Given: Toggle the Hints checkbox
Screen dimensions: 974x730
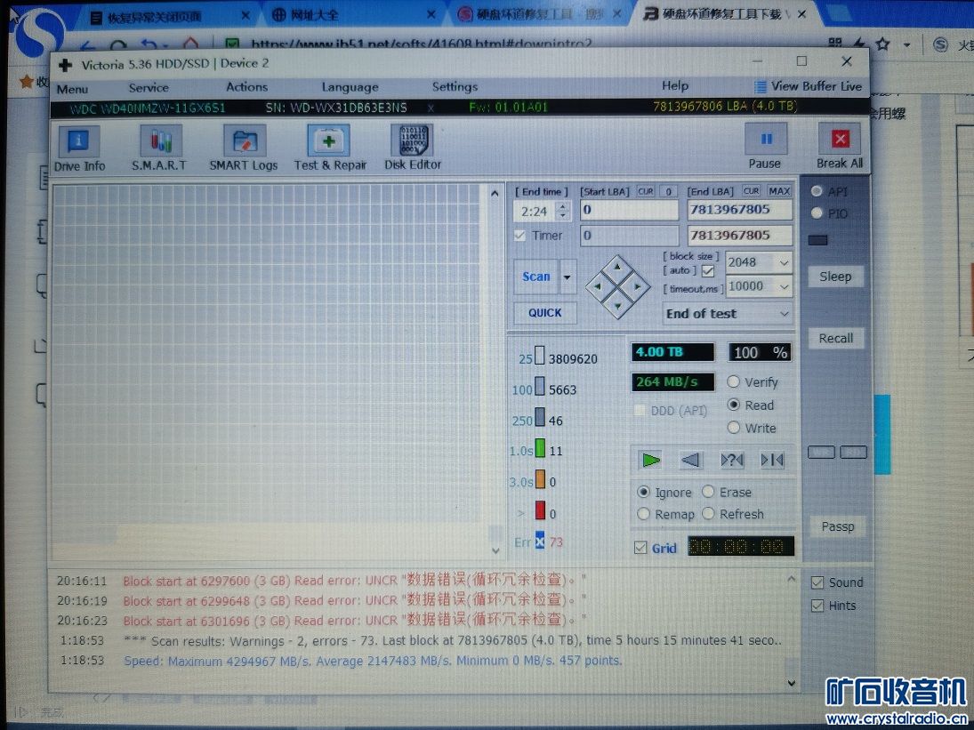Looking at the screenshot, I should click(x=817, y=606).
